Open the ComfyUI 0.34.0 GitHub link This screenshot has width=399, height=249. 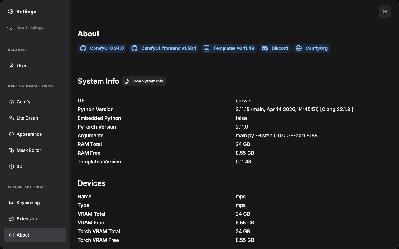tap(102, 48)
